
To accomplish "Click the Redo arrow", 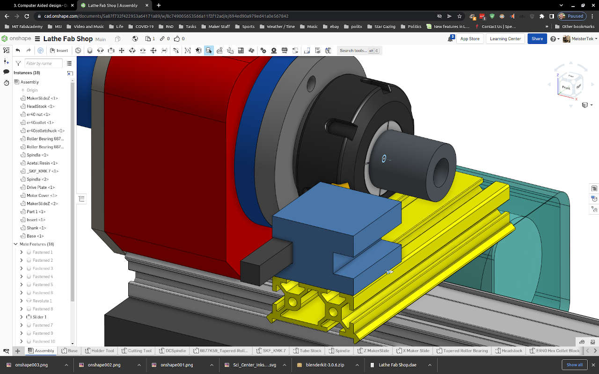I will [29, 50].
